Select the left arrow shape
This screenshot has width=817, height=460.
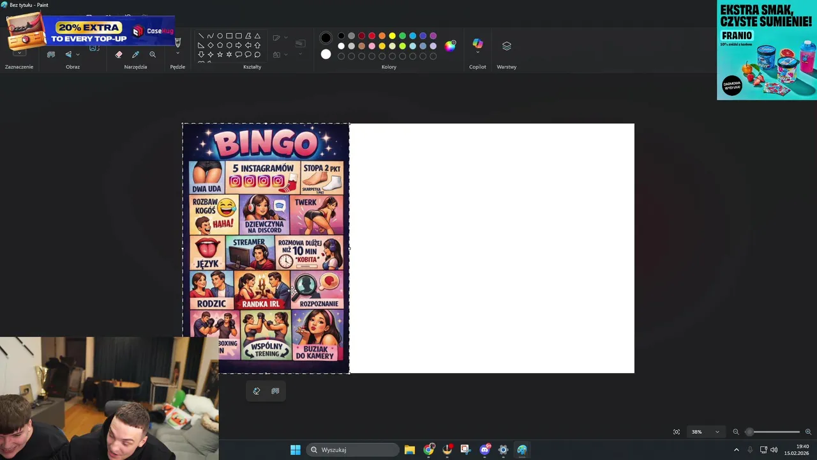coord(248,45)
